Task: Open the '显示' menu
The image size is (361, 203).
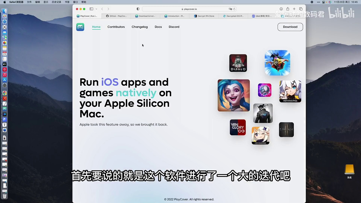Action: coord(46,2)
